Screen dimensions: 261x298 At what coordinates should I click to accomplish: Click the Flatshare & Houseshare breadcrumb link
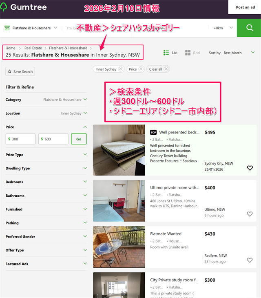(x=68, y=48)
